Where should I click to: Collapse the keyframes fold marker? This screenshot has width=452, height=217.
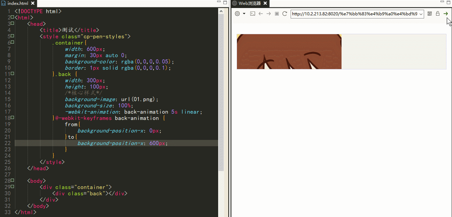click(x=12, y=117)
